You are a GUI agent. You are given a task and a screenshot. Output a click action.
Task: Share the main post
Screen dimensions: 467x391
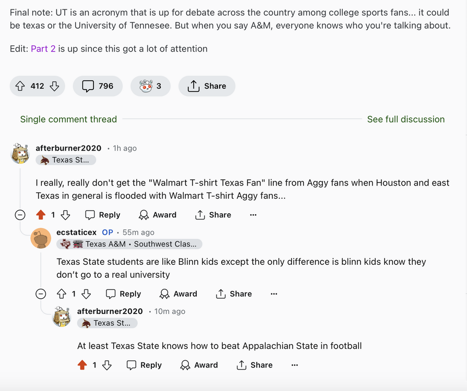coord(207,86)
